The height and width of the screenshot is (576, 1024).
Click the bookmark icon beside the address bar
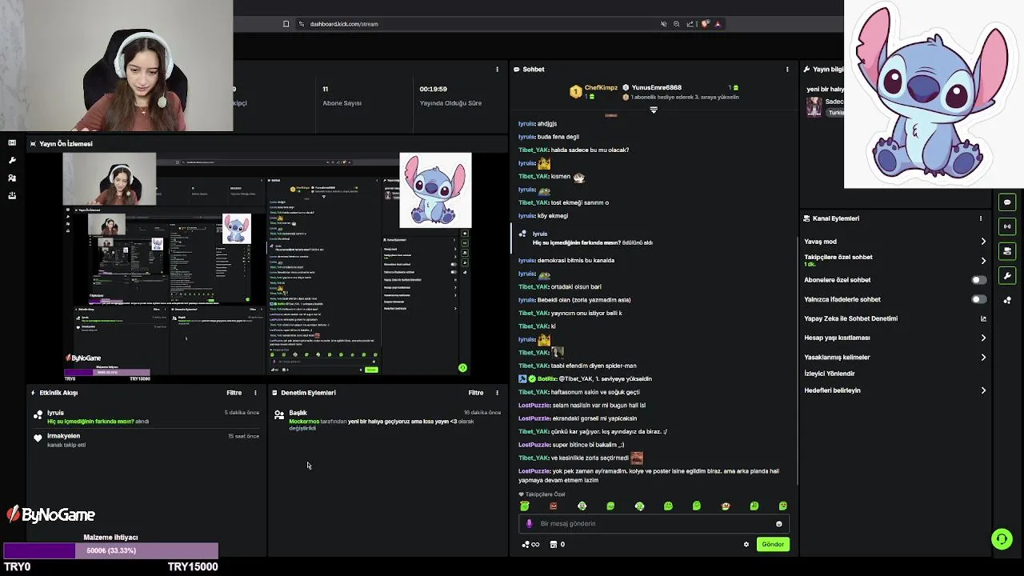(286, 24)
